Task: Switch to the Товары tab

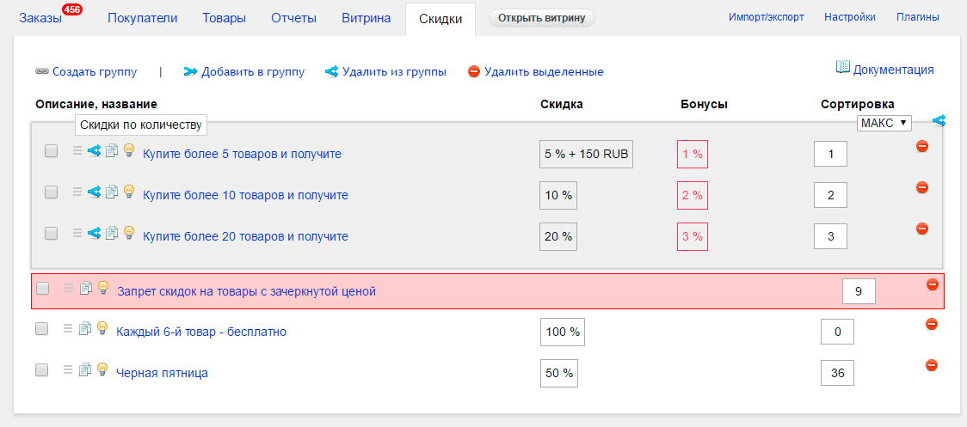Action: point(224,18)
